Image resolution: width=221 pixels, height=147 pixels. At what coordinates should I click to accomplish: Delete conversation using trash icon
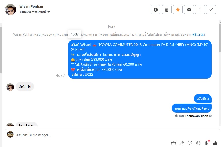tap(167, 10)
